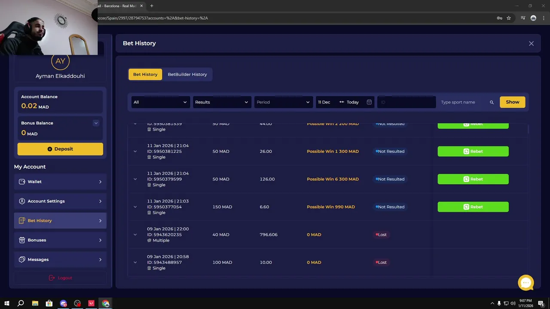The image size is (550, 309).
Task: Expand bet ID 5943488957 details
Action: [x=135, y=262]
